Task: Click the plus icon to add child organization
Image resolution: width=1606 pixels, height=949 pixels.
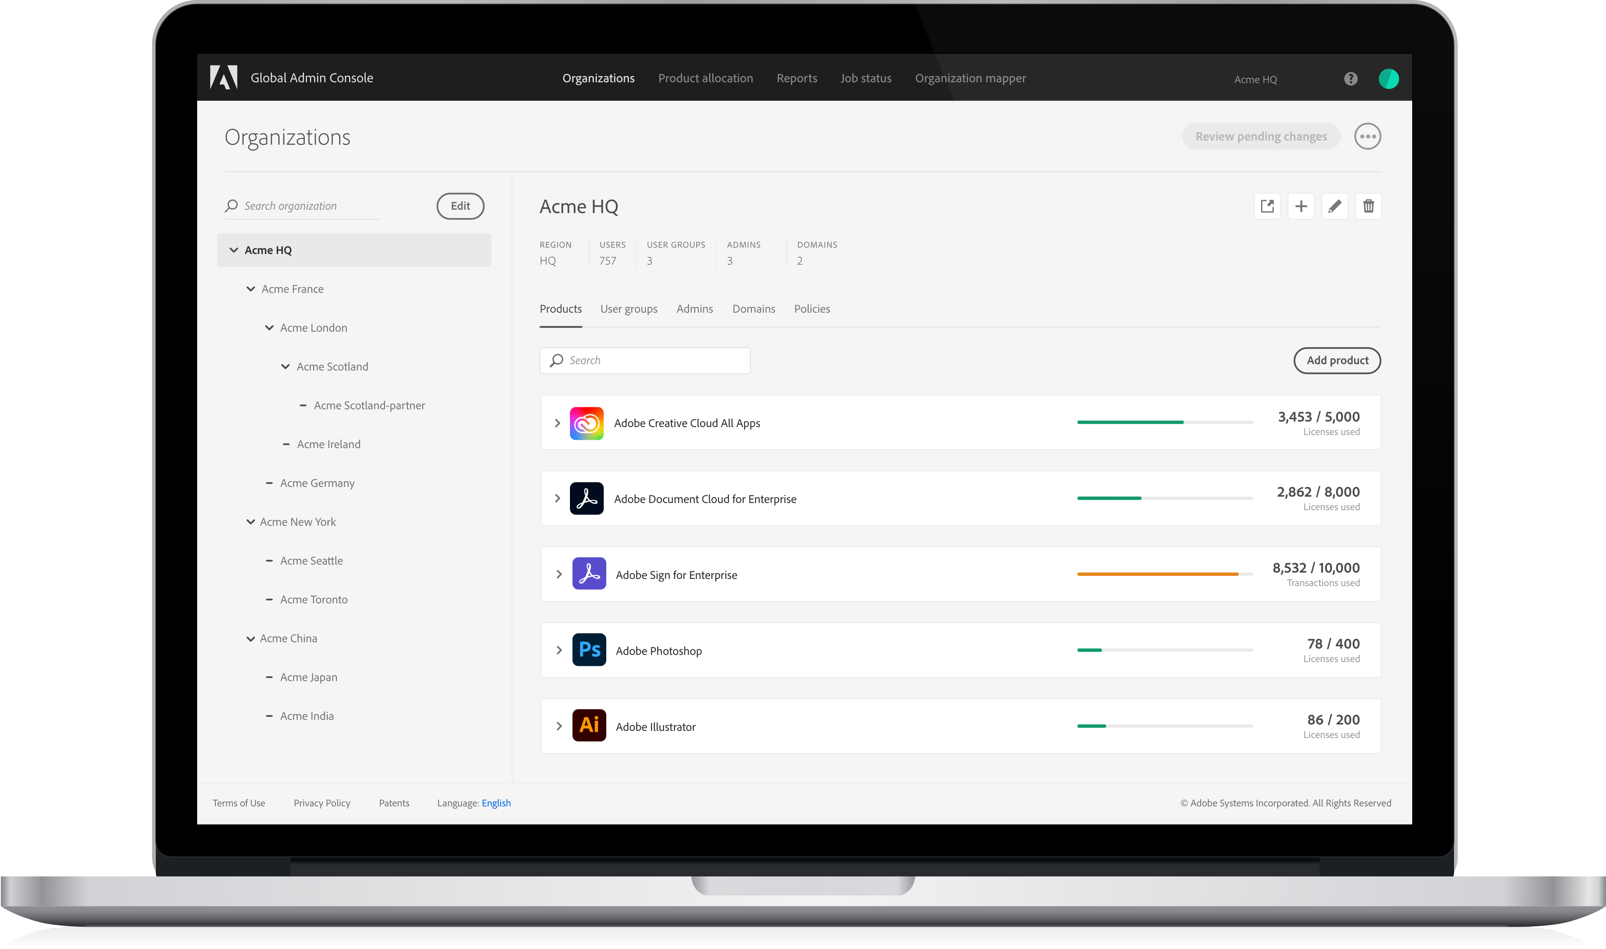Action: click(x=1301, y=206)
